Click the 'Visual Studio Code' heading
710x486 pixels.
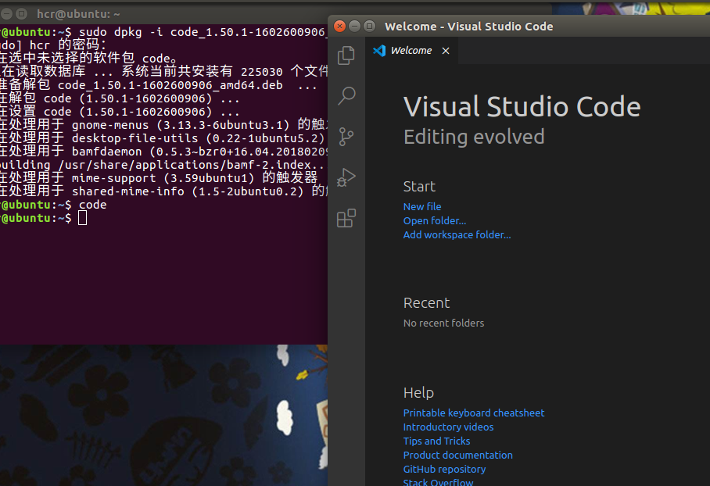click(522, 107)
